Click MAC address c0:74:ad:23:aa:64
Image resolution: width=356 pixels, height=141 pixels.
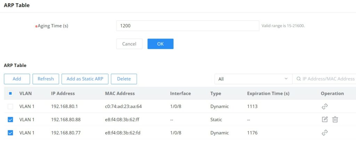123,106
